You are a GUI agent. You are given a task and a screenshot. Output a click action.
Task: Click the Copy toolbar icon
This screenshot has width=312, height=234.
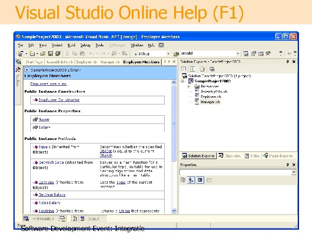[75, 54]
